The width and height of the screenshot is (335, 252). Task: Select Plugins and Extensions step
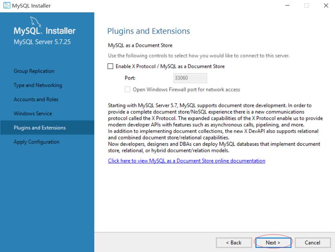pos(47,128)
